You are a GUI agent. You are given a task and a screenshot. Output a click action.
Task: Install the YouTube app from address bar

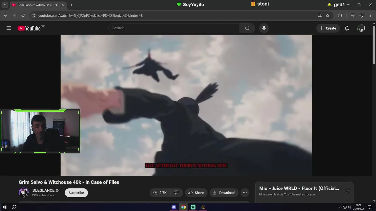[320, 15]
